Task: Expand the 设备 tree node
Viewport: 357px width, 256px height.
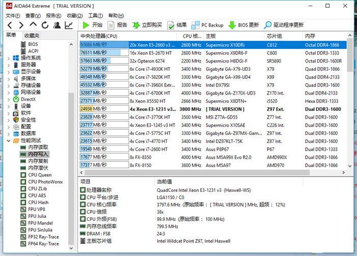Action: [9, 106]
